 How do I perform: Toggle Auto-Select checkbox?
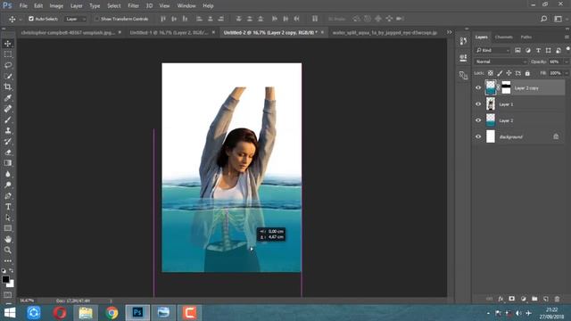31,19
